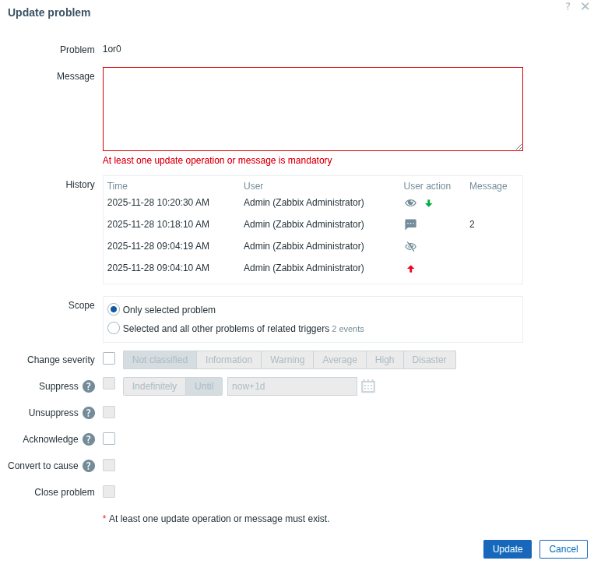Enable the Change severity checkbox
Viewport: 594px width, 564px height.
[109, 359]
